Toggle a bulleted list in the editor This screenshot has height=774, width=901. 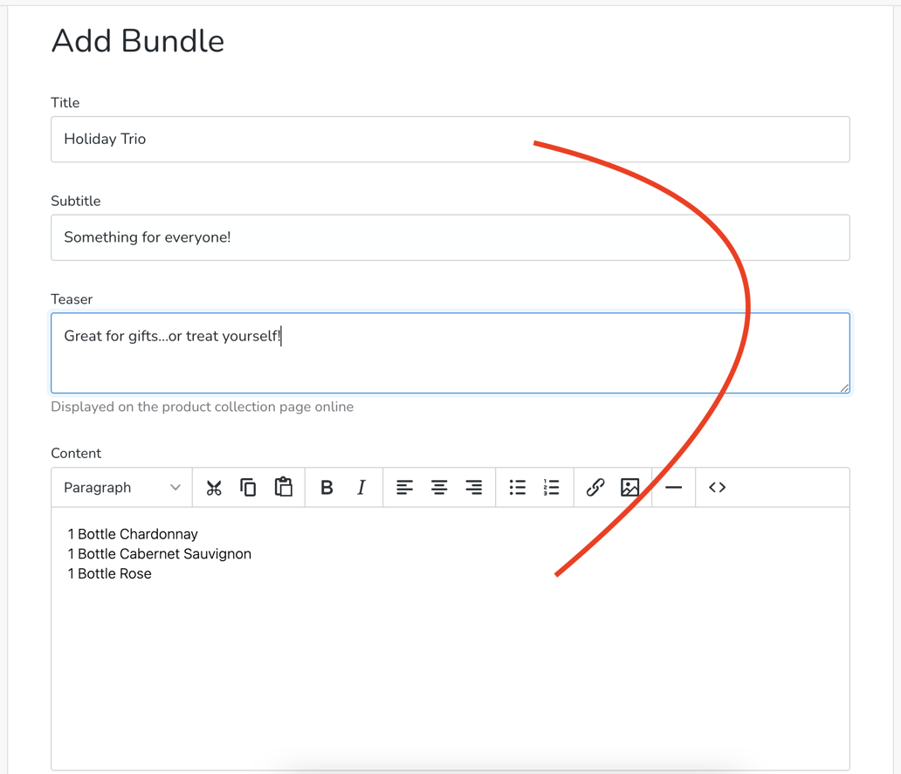click(517, 487)
